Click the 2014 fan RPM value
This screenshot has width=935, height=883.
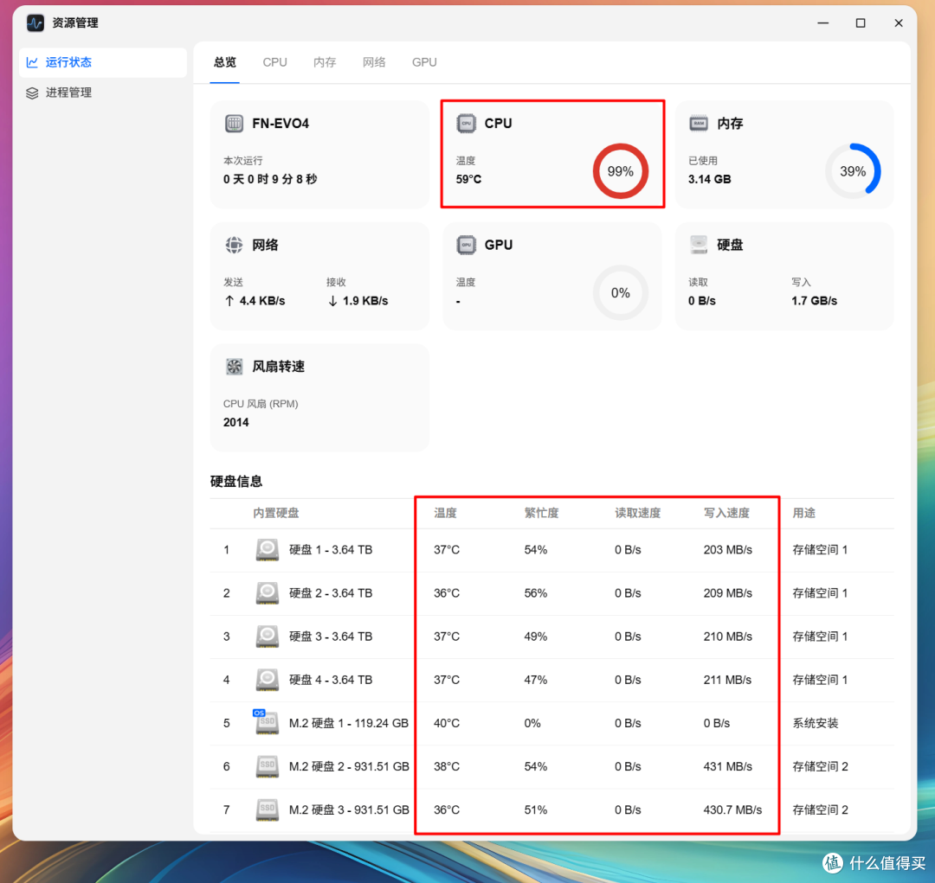click(236, 422)
